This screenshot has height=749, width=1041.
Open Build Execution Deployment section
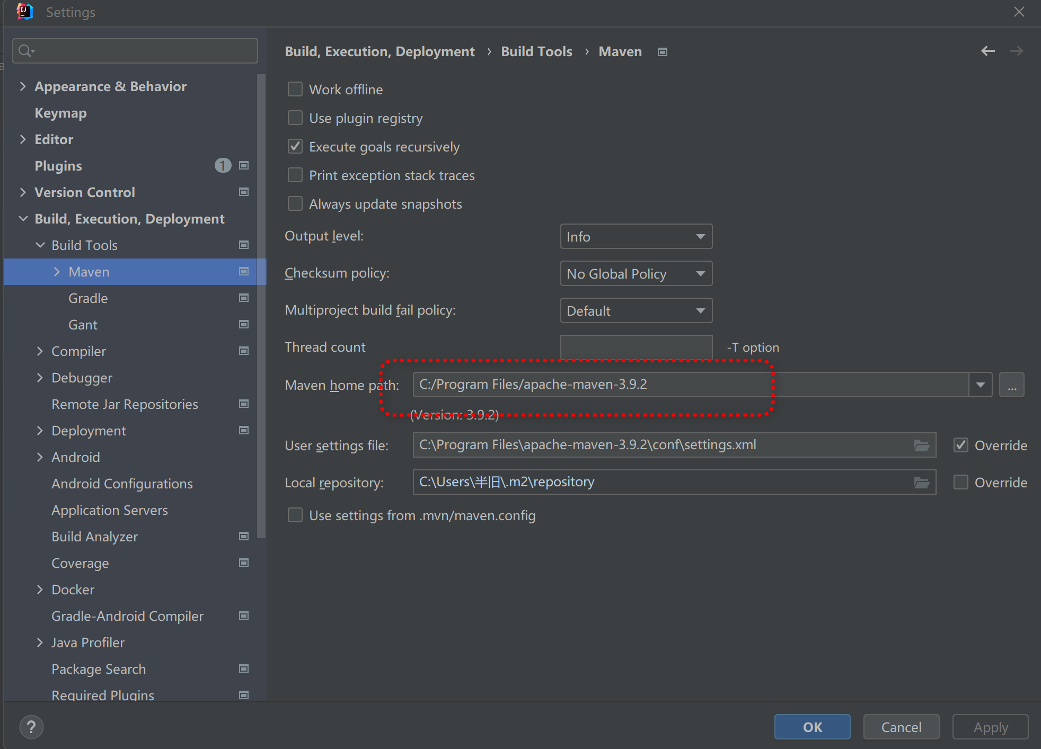coord(129,219)
